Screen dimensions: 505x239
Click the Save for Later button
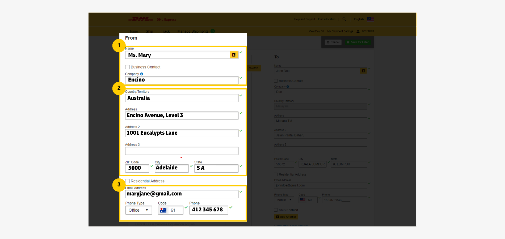click(358, 42)
